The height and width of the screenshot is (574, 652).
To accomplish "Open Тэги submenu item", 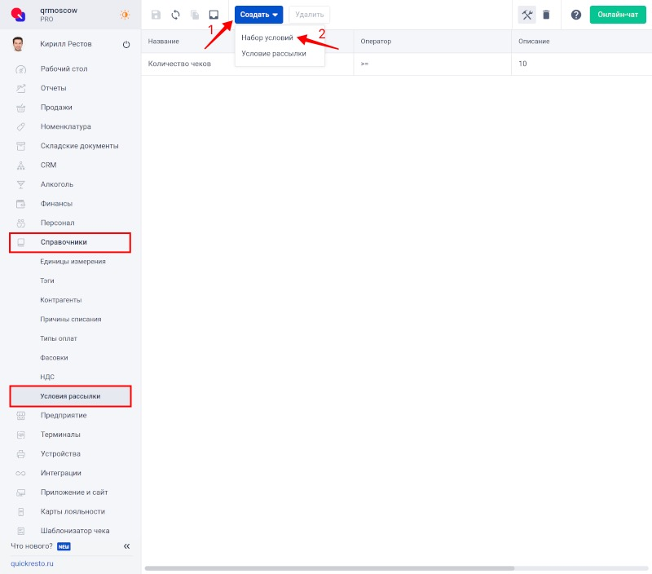I will pos(47,280).
